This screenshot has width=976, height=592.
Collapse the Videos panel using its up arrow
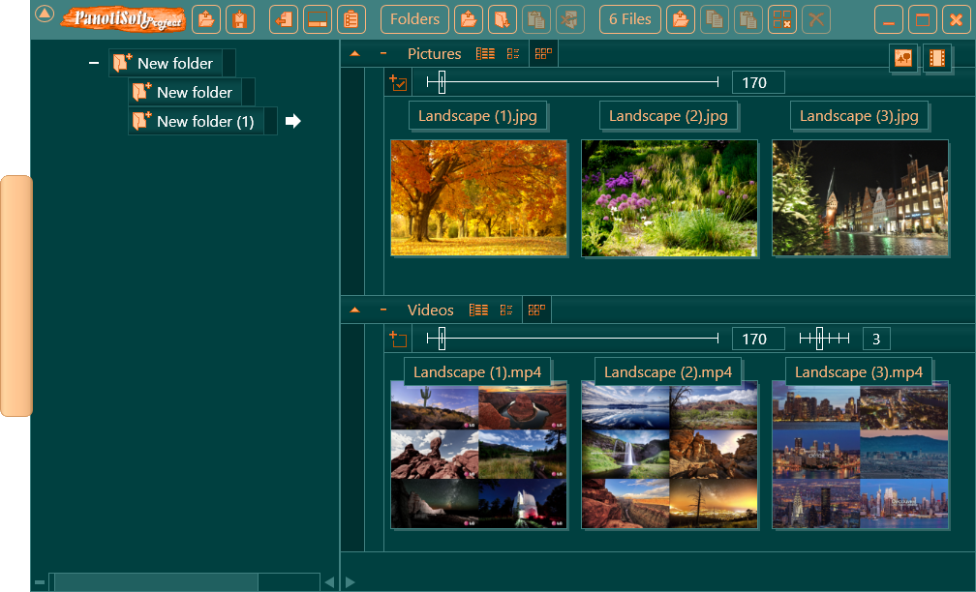click(356, 310)
